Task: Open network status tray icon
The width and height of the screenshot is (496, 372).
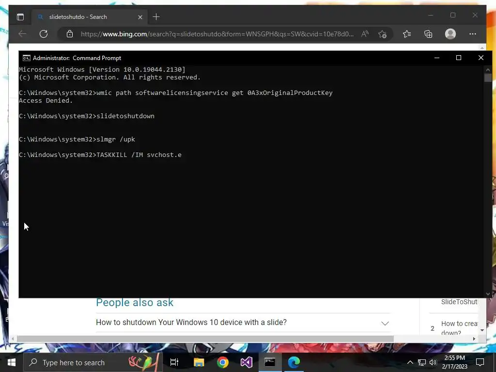Action: tap(422, 362)
